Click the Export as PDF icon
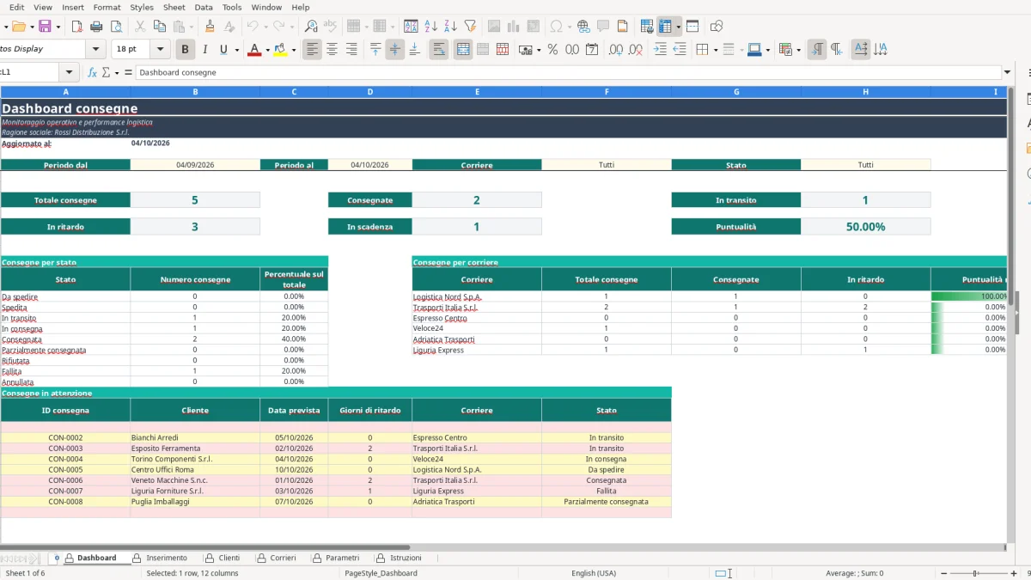 (77, 27)
